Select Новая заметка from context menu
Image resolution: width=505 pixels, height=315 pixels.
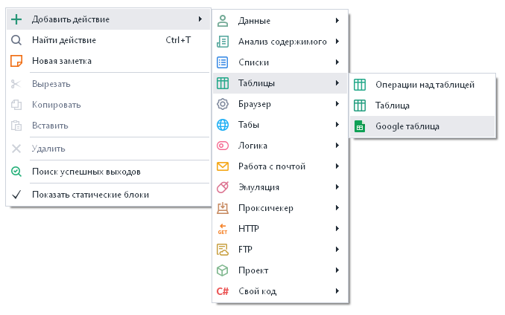[x=62, y=61]
